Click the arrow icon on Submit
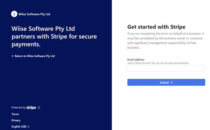The image size is (210, 130). [x=172, y=82]
